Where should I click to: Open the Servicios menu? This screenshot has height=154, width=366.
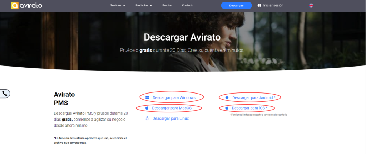point(118,6)
